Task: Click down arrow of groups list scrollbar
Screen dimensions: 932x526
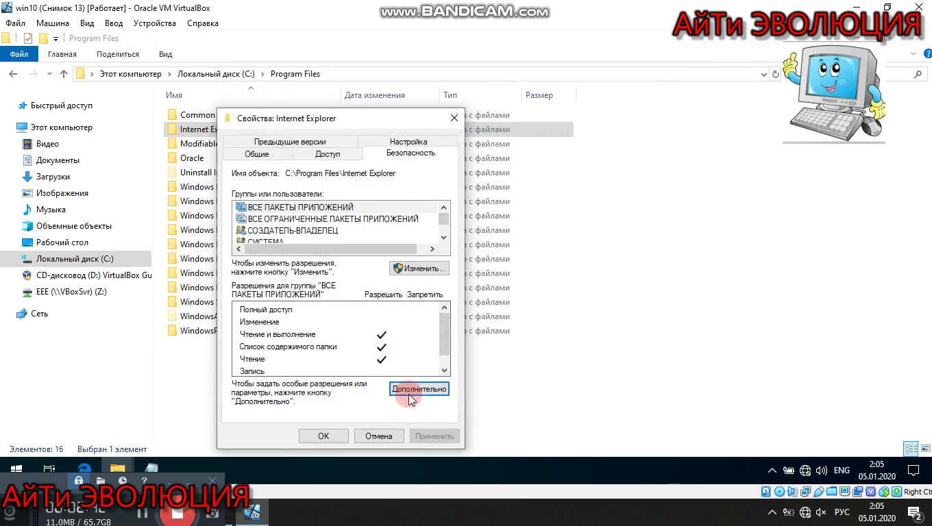Action: click(x=444, y=237)
